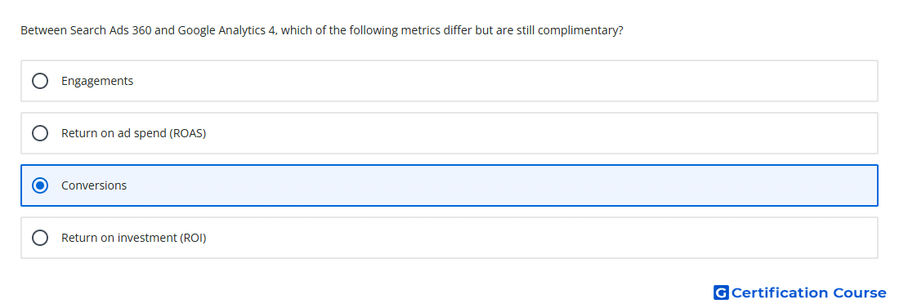Screen dimensions: 899x308
Task: Select the Engagements radio button
Action: click(40, 81)
